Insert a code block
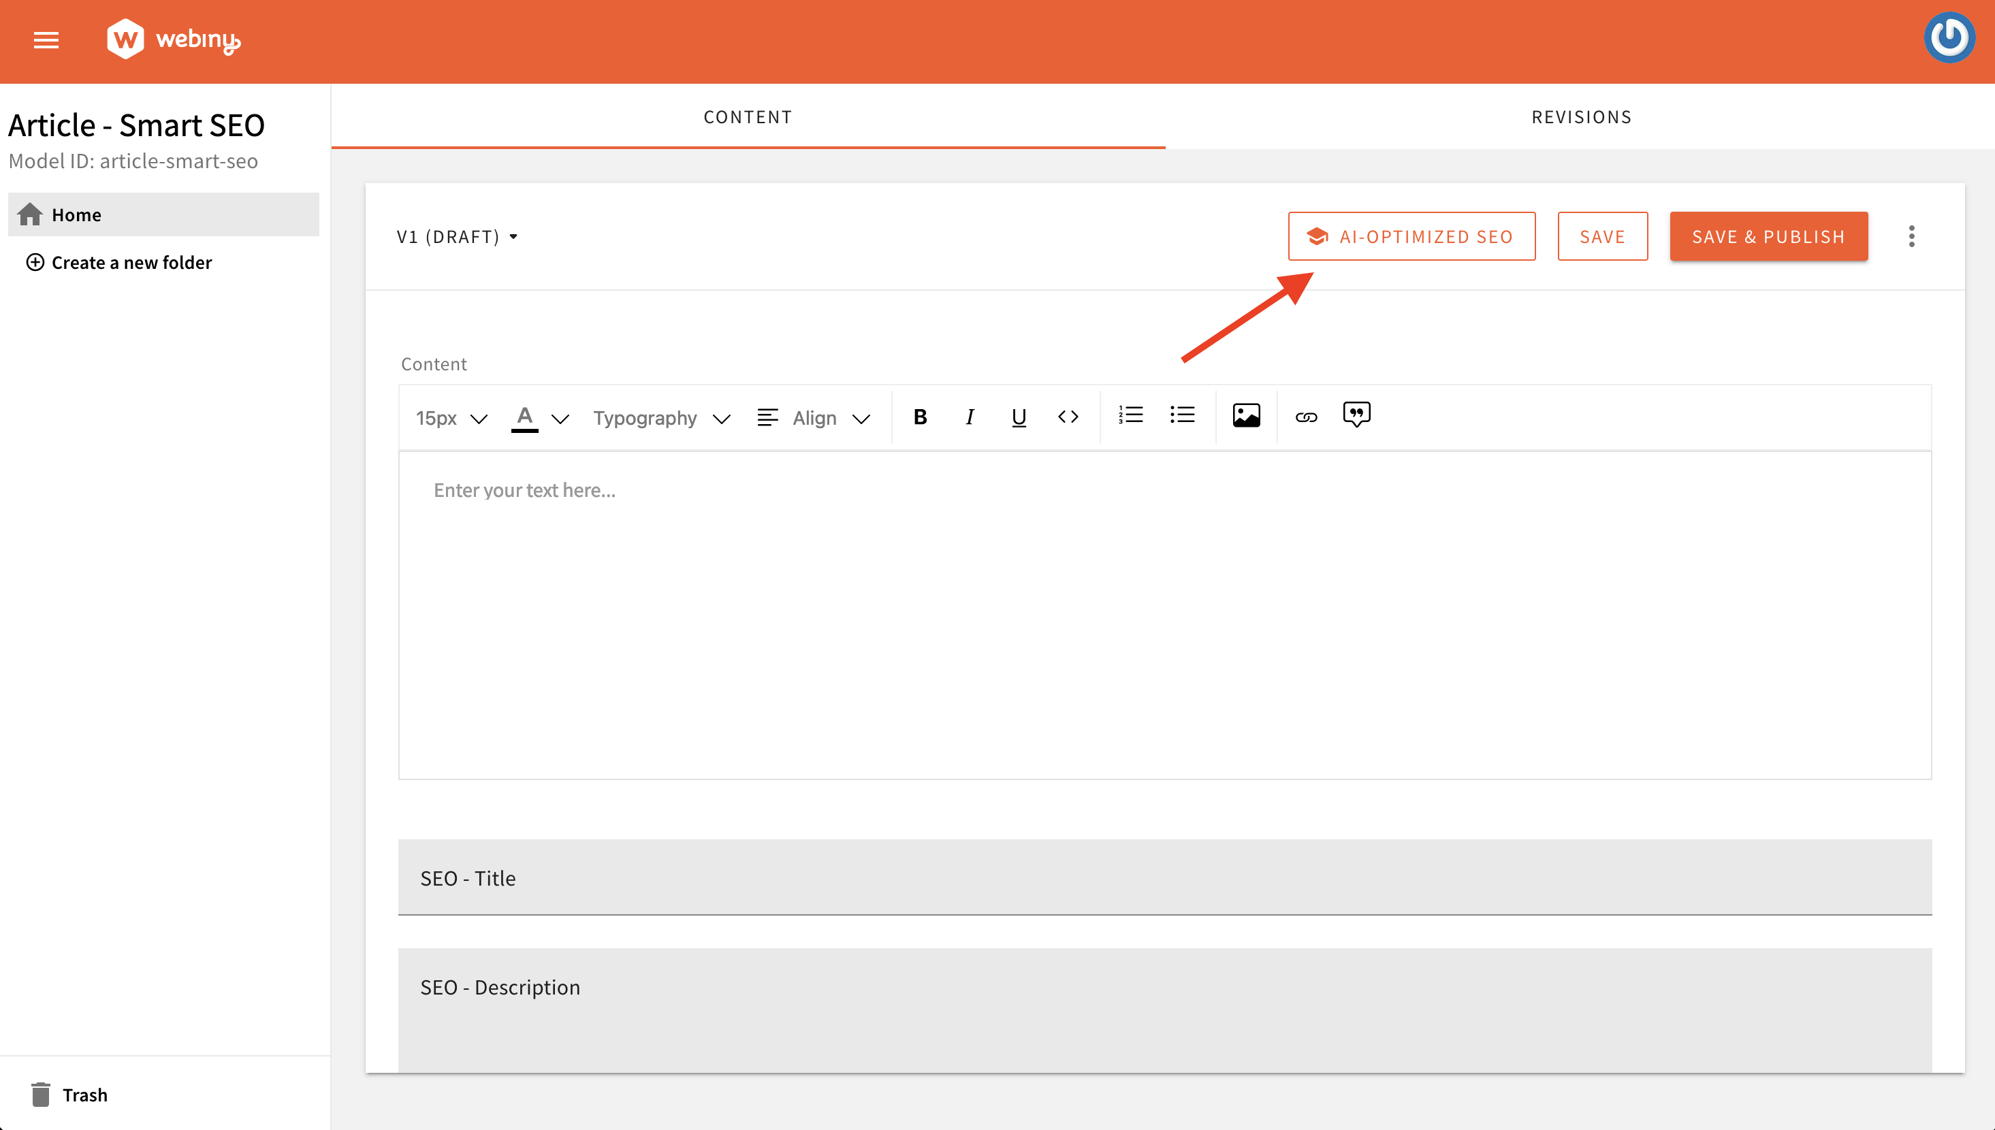 (1069, 417)
